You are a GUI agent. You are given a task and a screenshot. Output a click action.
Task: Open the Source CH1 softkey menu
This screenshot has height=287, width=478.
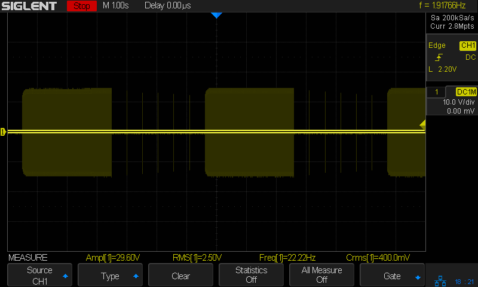tap(39, 275)
